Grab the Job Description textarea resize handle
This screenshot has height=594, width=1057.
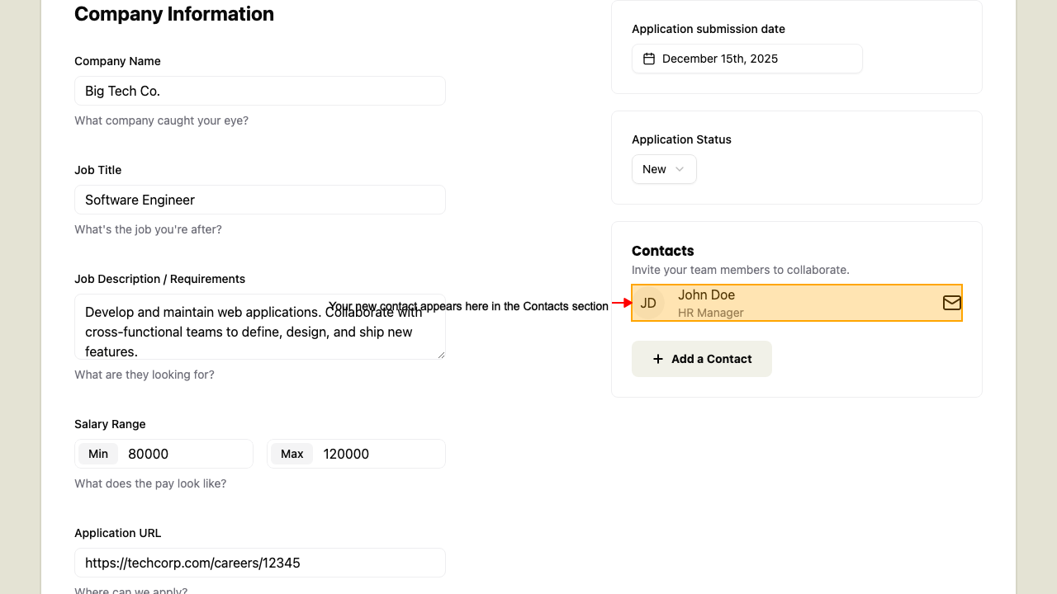click(441, 355)
